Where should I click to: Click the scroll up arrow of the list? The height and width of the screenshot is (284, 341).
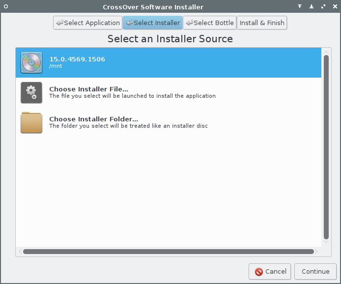coord(326,53)
